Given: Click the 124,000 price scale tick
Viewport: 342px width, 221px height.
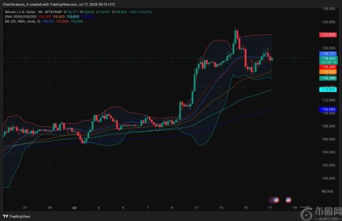Looking at the screenshot, I should point(328,22).
